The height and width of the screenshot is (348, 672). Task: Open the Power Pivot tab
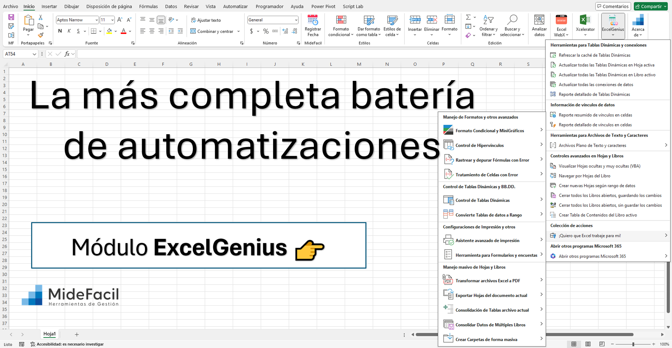pos(323,6)
